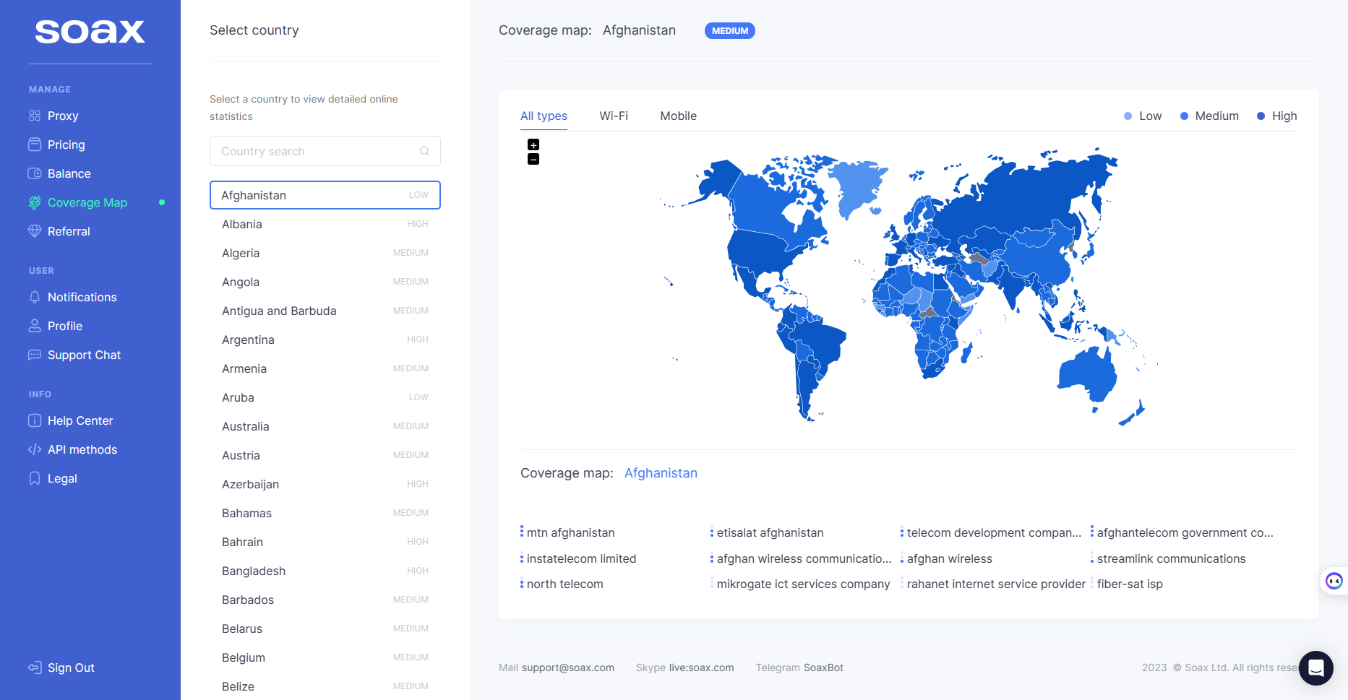Click the SOAX logo
1348x700 pixels.
pos(90,31)
